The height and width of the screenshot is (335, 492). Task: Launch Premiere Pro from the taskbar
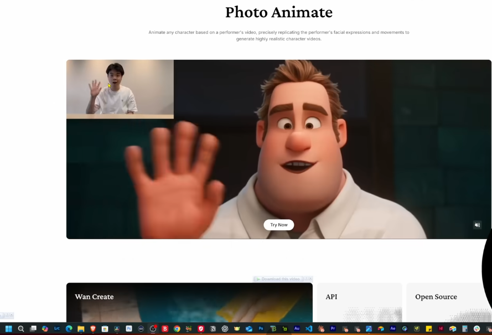[x=333, y=328]
